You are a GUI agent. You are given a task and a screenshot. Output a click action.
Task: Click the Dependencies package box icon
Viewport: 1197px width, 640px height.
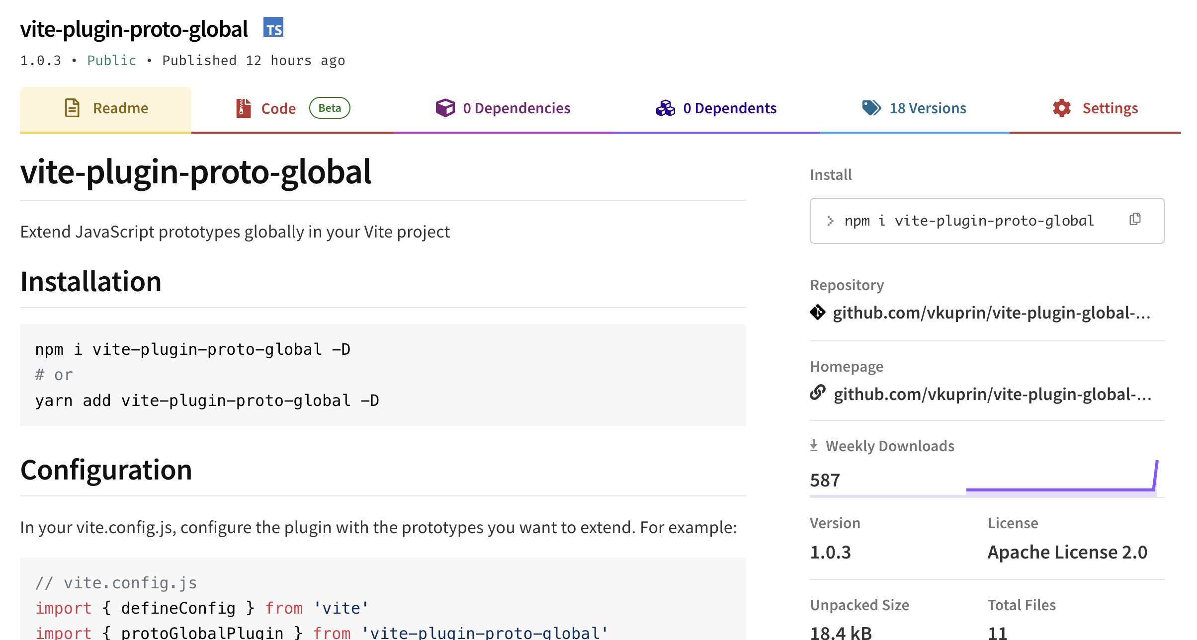[x=445, y=107]
